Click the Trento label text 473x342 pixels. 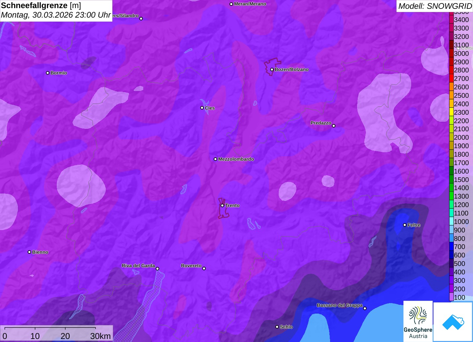tap(232, 205)
